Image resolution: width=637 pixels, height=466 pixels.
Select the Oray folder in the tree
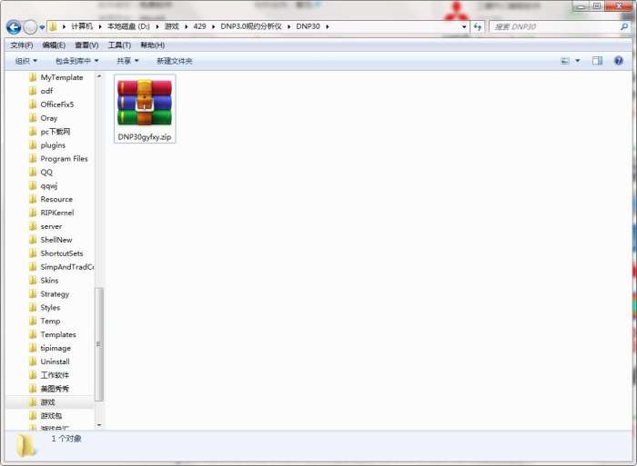pyautogui.click(x=44, y=118)
